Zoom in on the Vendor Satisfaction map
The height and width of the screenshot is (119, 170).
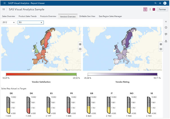(x=80, y=44)
